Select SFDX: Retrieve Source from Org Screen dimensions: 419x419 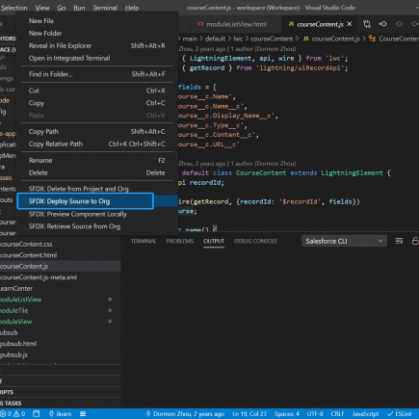pos(97,226)
